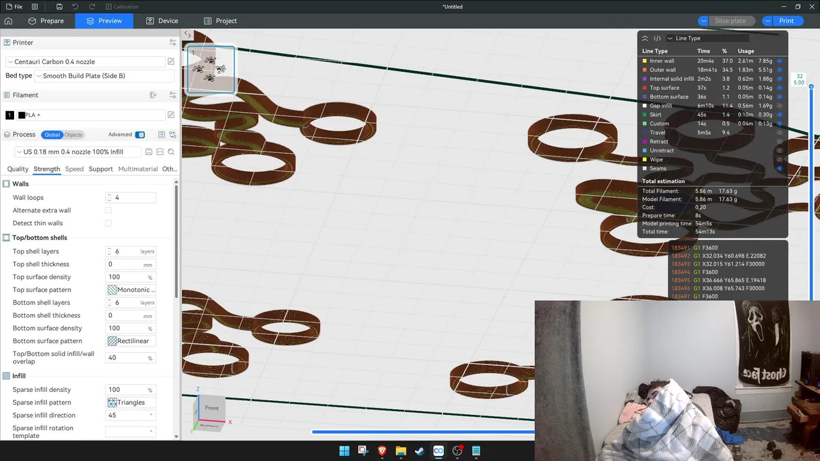
Task: Click the Printer section icon
Action: pos(7,42)
